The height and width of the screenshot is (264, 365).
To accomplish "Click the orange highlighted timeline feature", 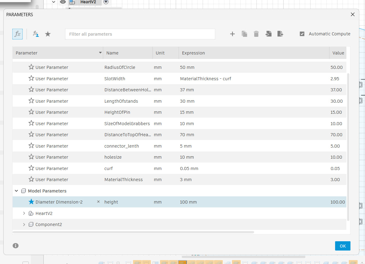I will (x=182, y=263).
